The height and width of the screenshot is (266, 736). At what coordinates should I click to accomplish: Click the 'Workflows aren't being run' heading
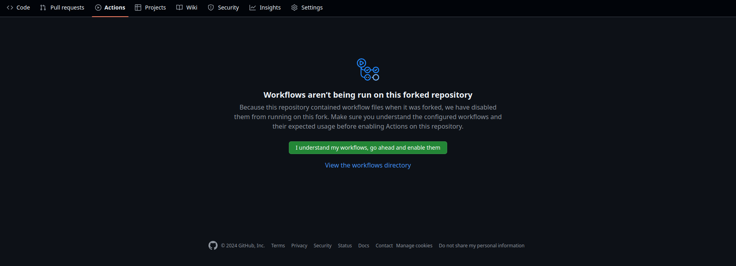(368, 95)
